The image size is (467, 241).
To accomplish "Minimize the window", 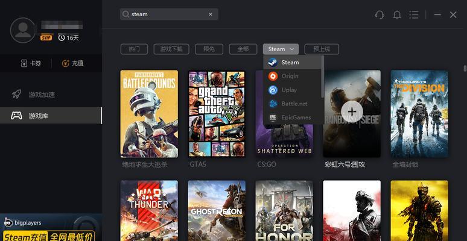I will pos(437,14).
